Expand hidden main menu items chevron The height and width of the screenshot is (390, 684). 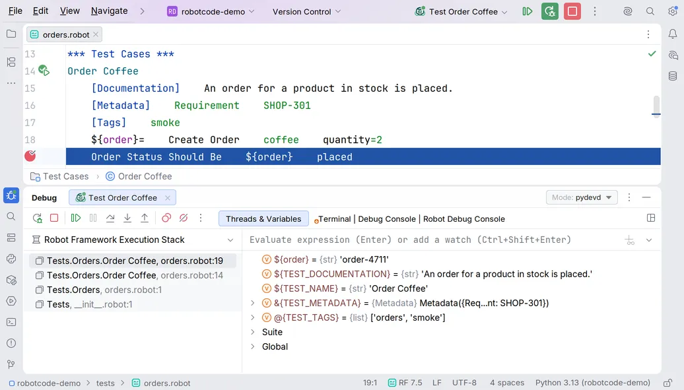(142, 11)
